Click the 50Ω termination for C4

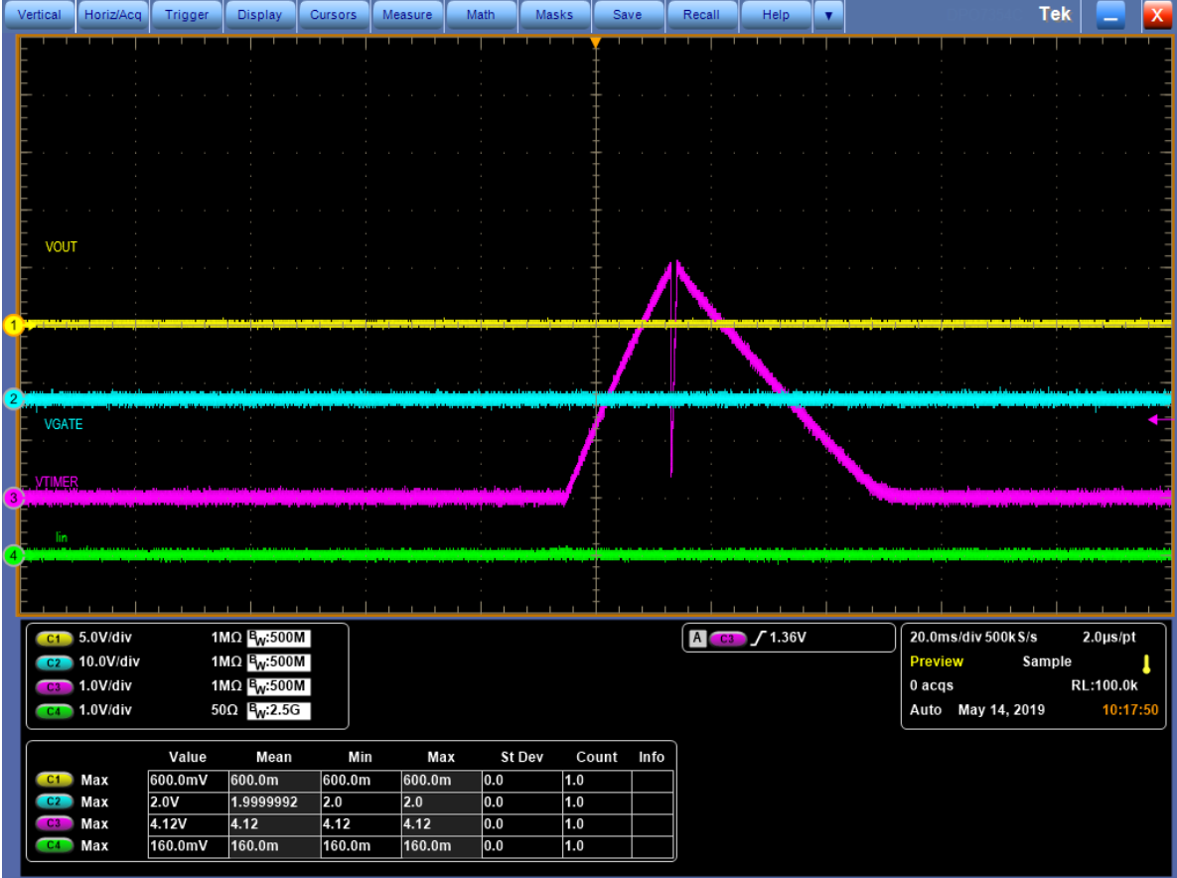pos(223,709)
